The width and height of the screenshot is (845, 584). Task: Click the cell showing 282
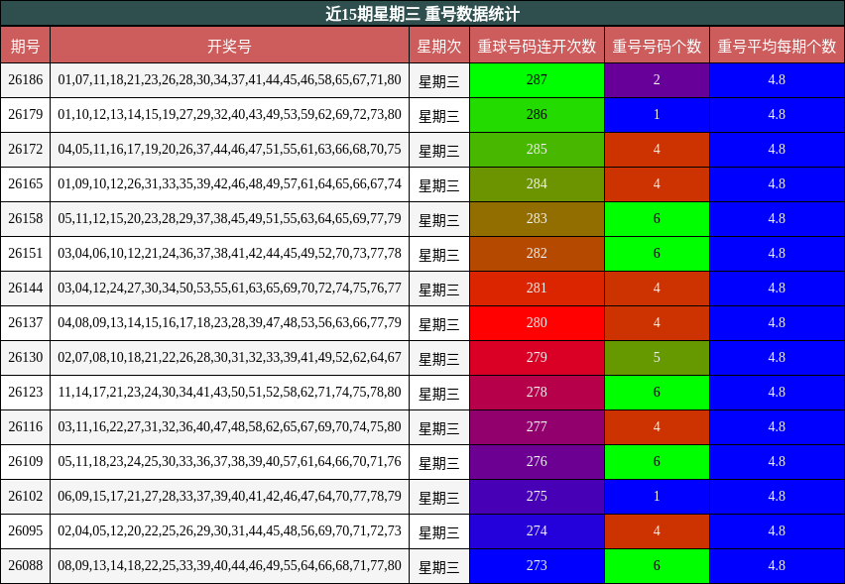click(537, 253)
